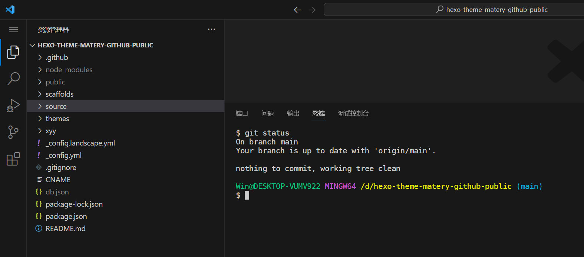Click the yml icon beside _config.yml
The height and width of the screenshot is (257, 584).
click(x=39, y=155)
